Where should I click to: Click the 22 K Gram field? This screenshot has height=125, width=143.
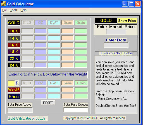click(x=67, y=58)
